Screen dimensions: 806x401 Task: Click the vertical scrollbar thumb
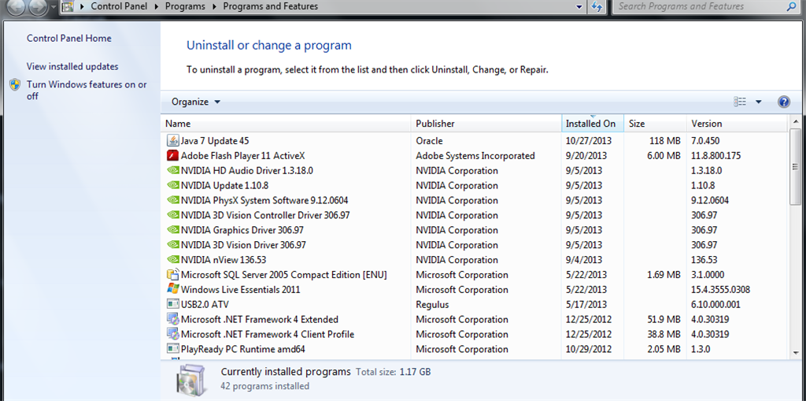pyautogui.click(x=796, y=166)
